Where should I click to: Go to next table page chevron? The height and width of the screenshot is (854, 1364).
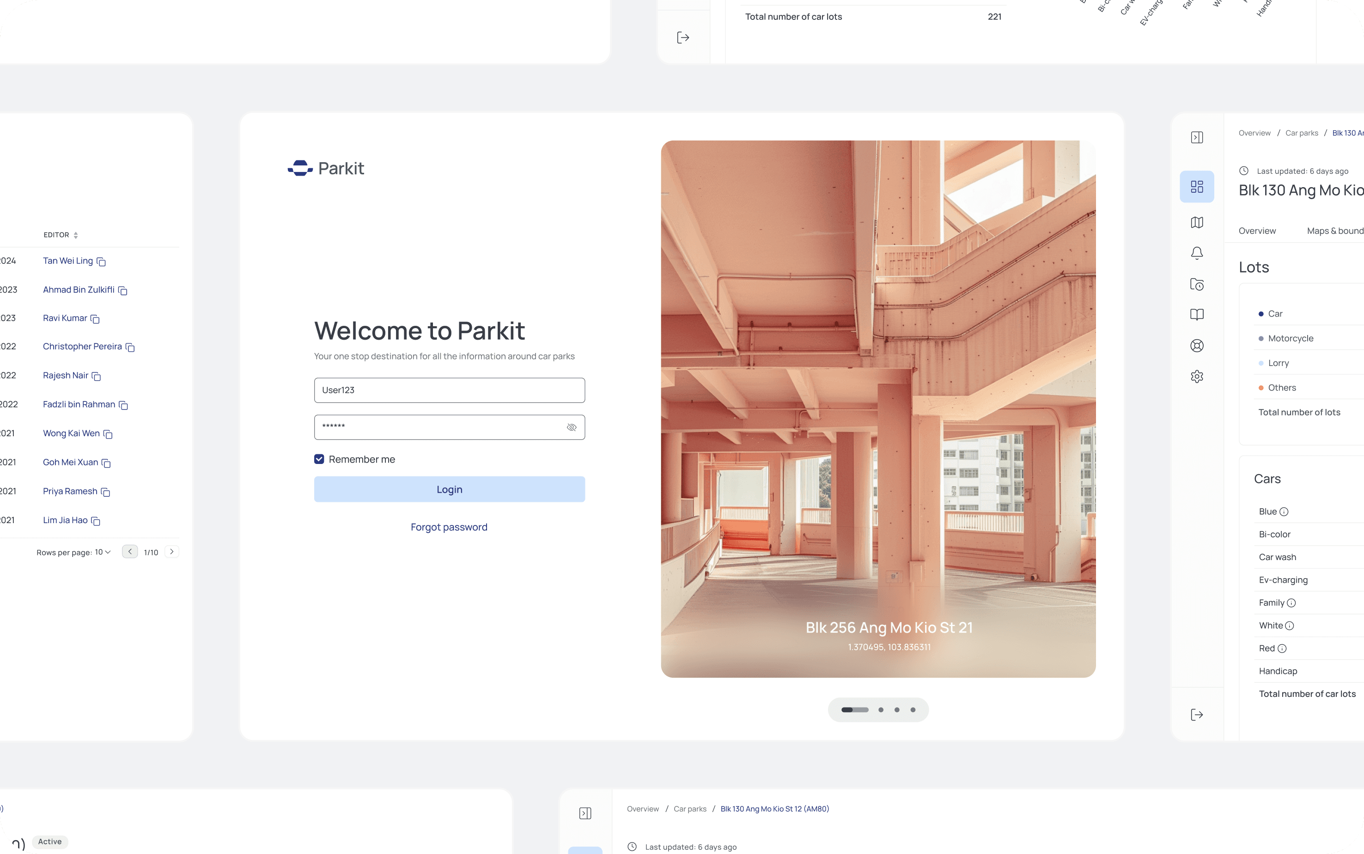point(171,552)
